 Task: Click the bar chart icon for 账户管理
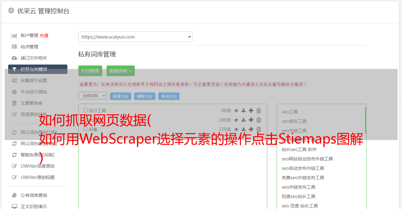[x=14, y=35]
